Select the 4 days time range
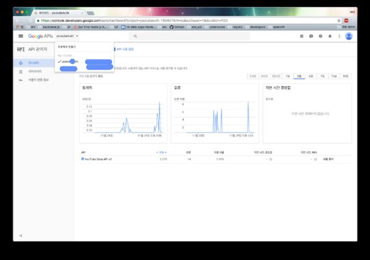 click(311, 76)
